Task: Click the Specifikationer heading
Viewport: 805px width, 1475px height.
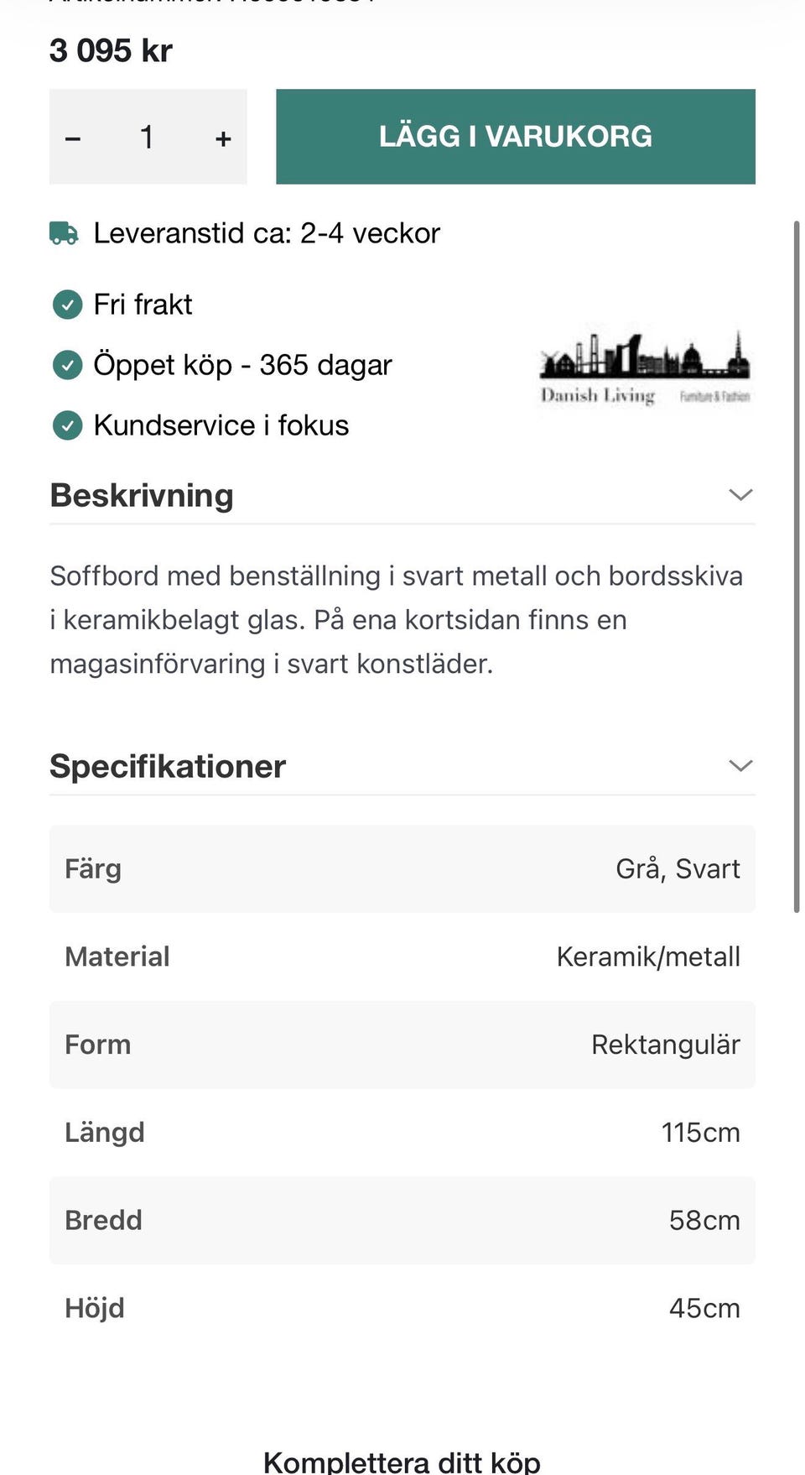Action: coord(168,766)
